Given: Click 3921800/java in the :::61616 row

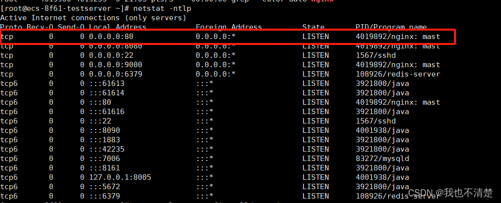Looking at the screenshot, I should click(382, 112).
